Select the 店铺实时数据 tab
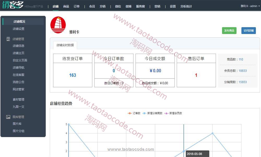The image size is (261, 157). pyautogui.click(x=65, y=45)
